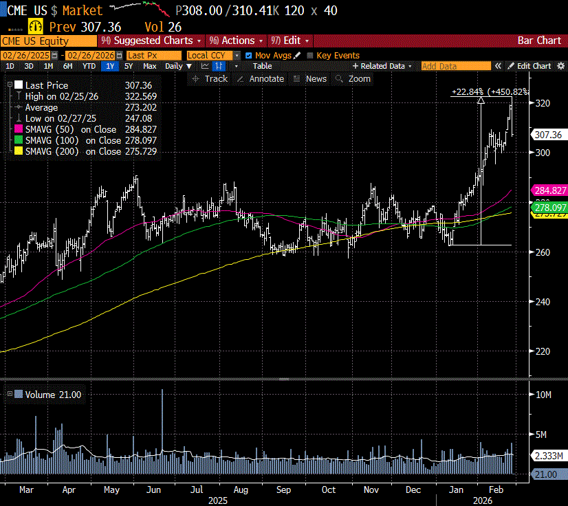The height and width of the screenshot is (506, 568).
Task: Click the end date field 02/26/2026
Action: click(91, 56)
